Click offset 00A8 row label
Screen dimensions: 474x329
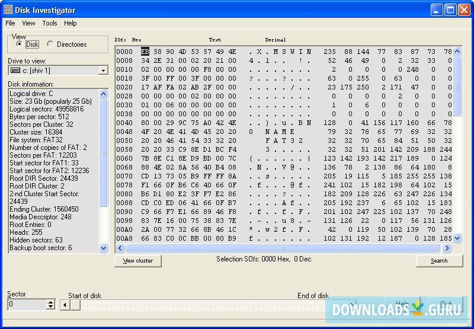(x=124, y=238)
